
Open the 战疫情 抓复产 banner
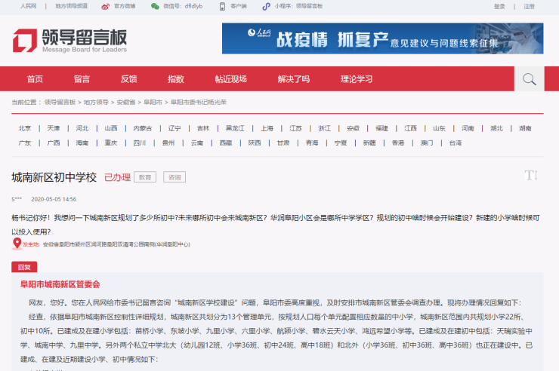click(382, 38)
